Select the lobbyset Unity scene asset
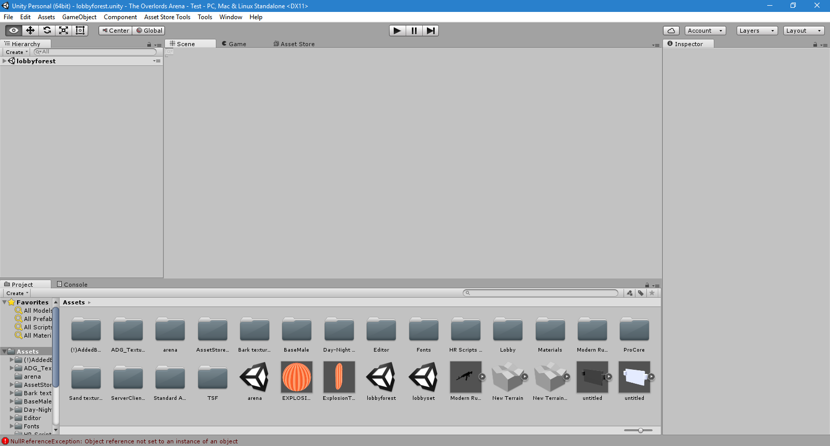Image resolution: width=830 pixels, height=446 pixels. pyautogui.click(x=423, y=381)
